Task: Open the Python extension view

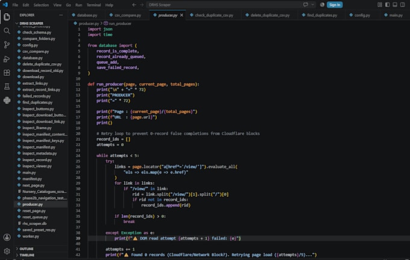Action: coord(7,101)
